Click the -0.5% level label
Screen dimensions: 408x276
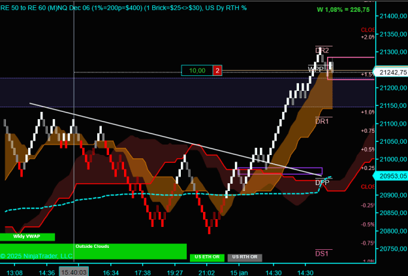click(x=368, y=224)
